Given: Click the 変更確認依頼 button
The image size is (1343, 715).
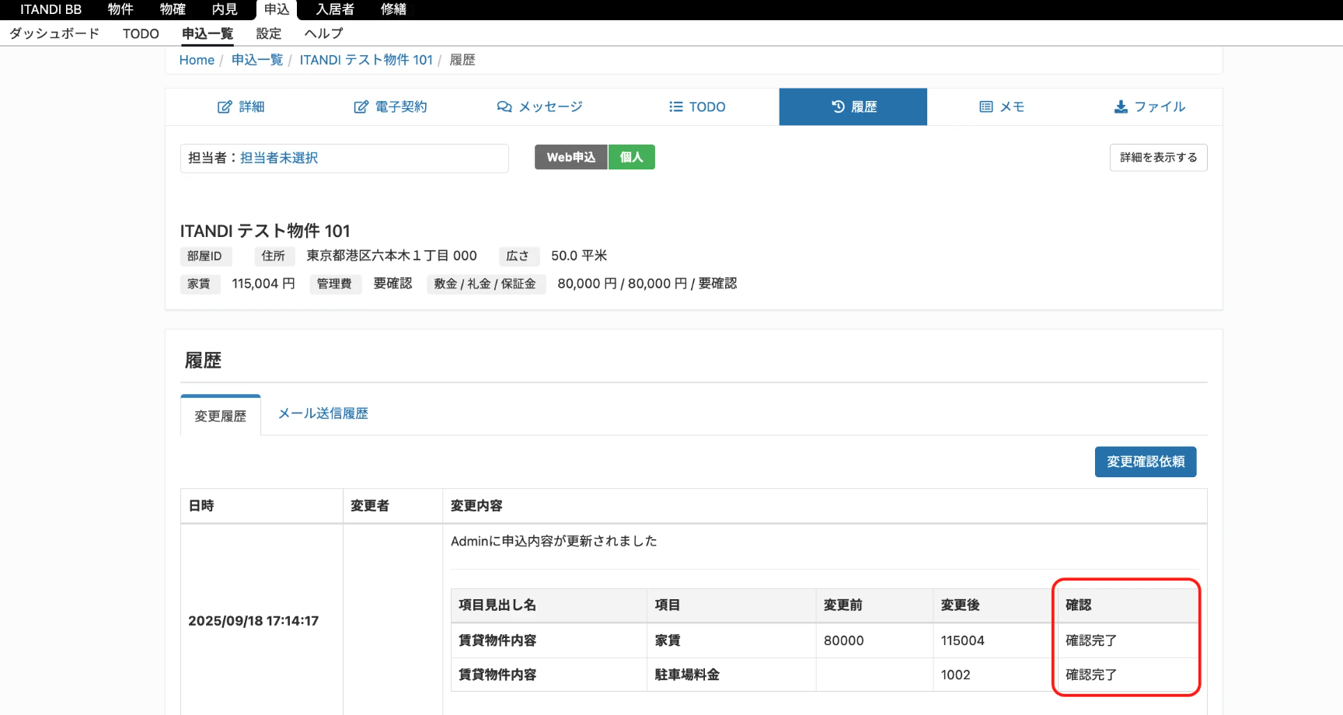Looking at the screenshot, I should pos(1146,462).
